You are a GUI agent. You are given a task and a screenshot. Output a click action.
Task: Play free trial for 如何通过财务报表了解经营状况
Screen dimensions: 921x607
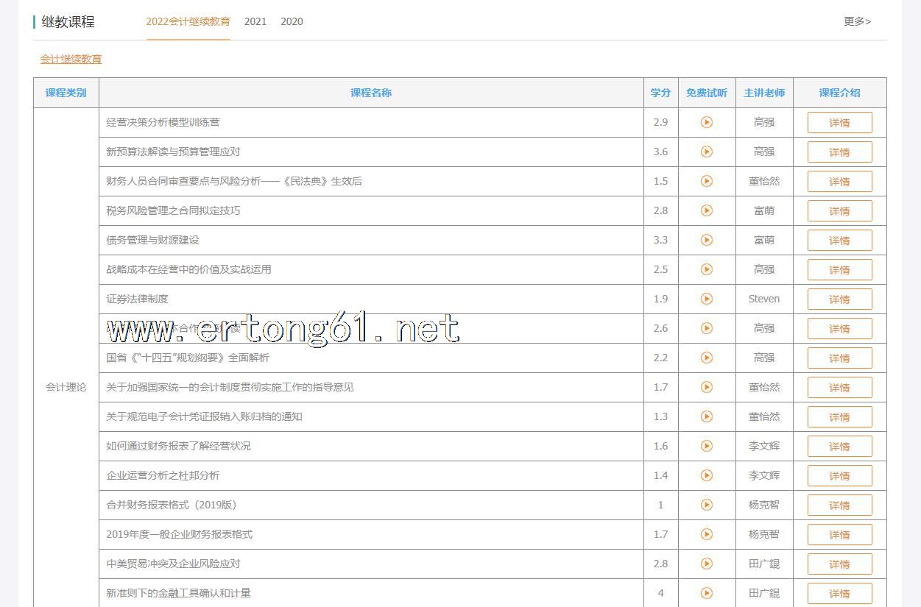pyautogui.click(x=706, y=446)
